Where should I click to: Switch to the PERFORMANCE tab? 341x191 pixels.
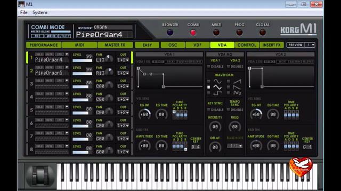coord(44,45)
